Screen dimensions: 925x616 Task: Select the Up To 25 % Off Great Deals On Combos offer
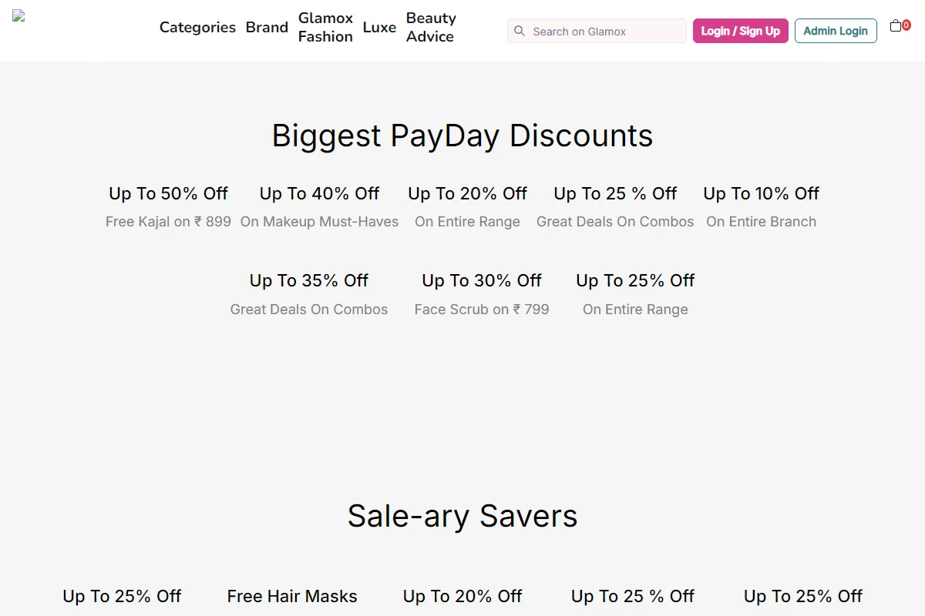[x=615, y=207]
